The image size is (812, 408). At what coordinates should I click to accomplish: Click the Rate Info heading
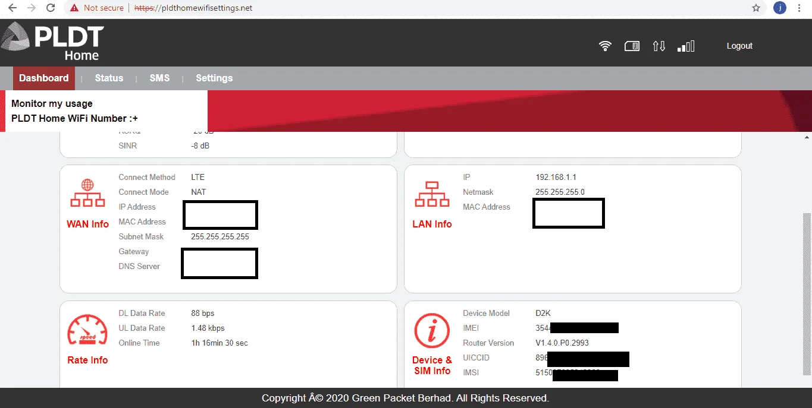(87, 360)
